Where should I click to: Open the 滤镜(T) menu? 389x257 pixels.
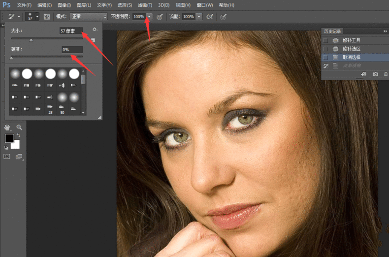pyautogui.click(x=144, y=5)
